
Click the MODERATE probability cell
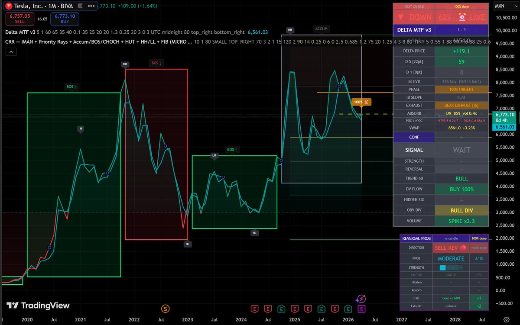451,258
